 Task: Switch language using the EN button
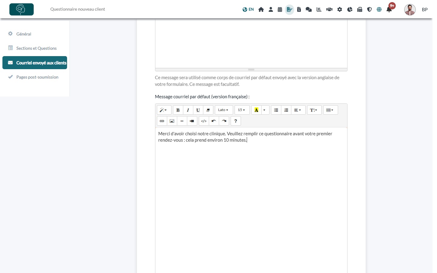(x=248, y=9)
